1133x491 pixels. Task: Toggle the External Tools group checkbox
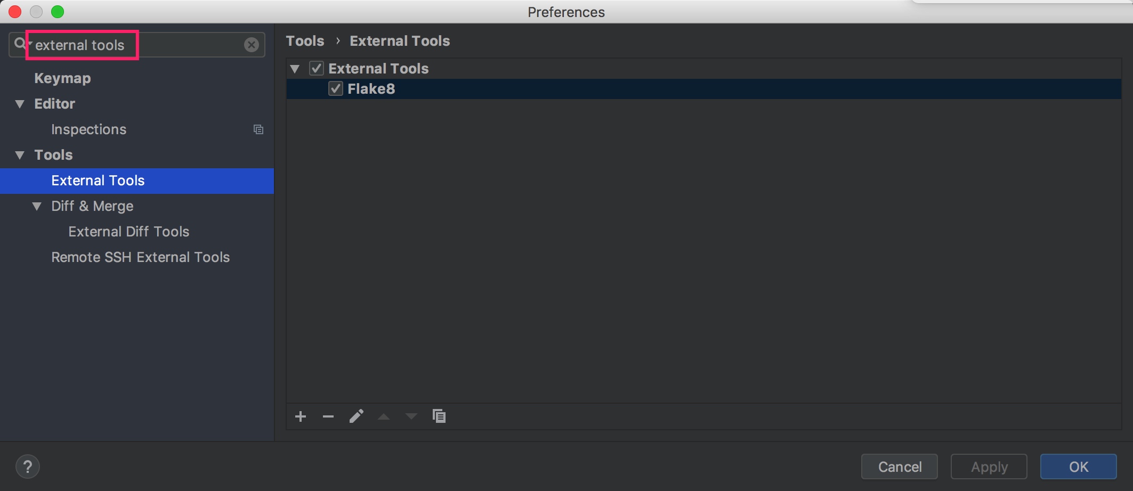coord(317,68)
